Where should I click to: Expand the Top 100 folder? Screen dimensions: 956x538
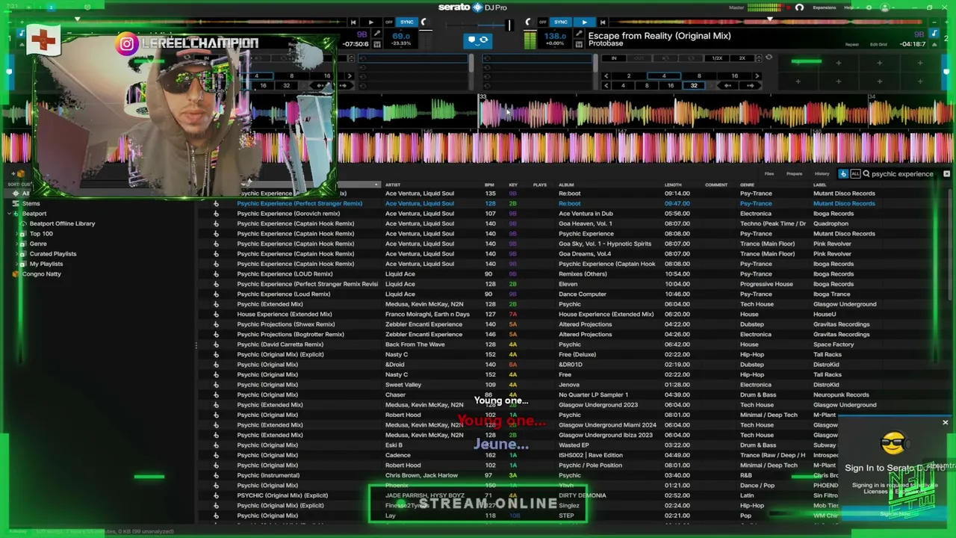click(x=16, y=234)
